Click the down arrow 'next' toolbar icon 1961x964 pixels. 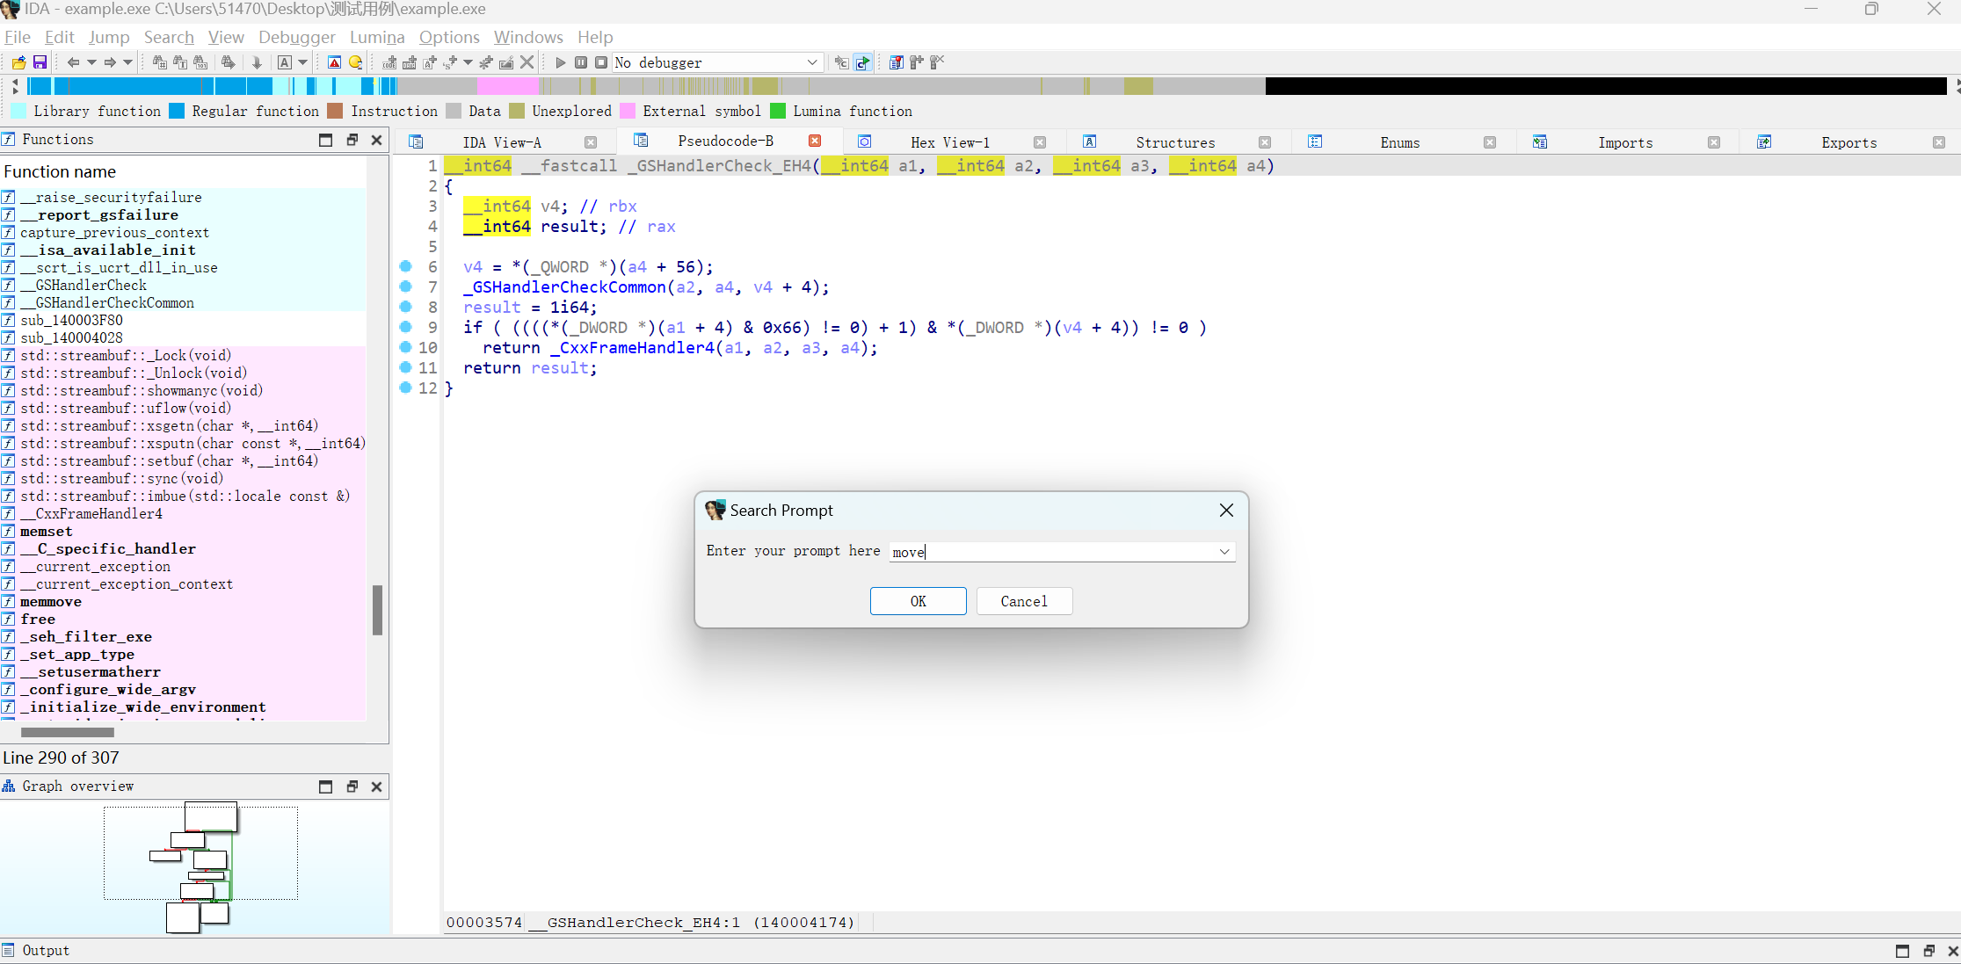click(257, 62)
